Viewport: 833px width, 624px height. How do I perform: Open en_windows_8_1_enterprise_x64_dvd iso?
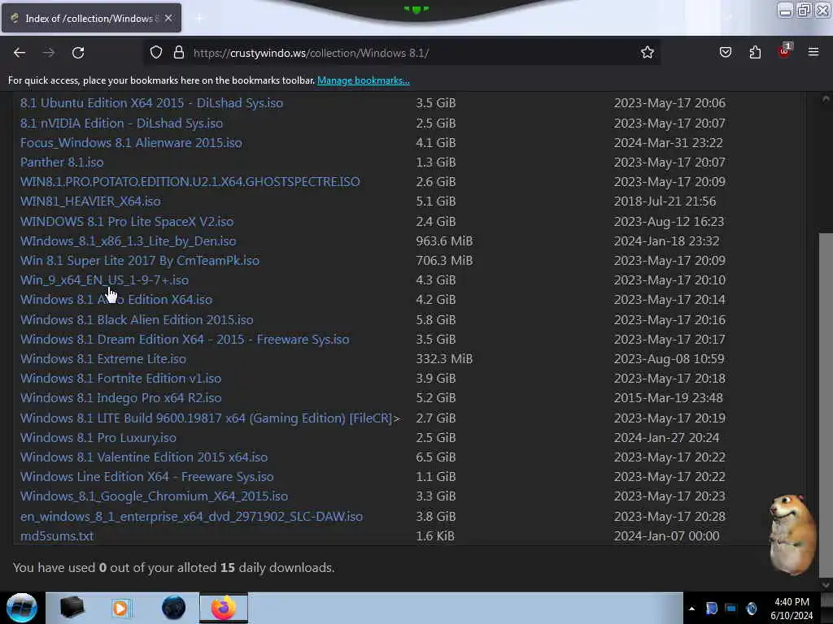[x=191, y=516]
